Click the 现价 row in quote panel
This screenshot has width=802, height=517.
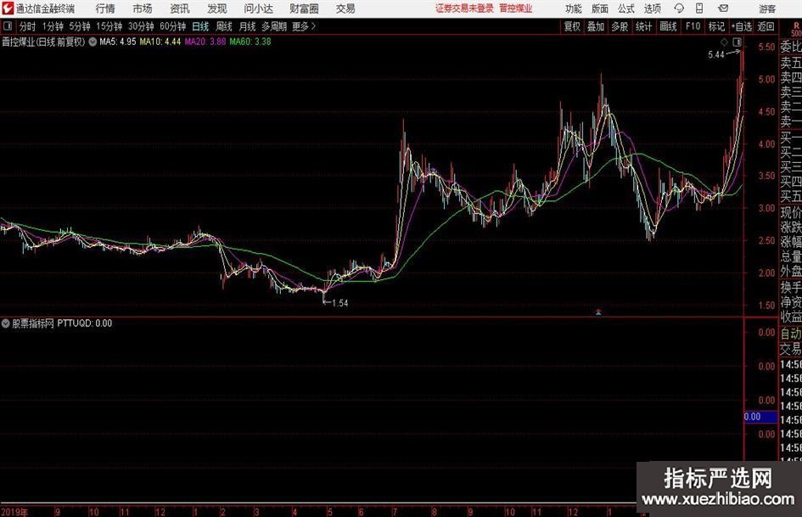point(791,211)
